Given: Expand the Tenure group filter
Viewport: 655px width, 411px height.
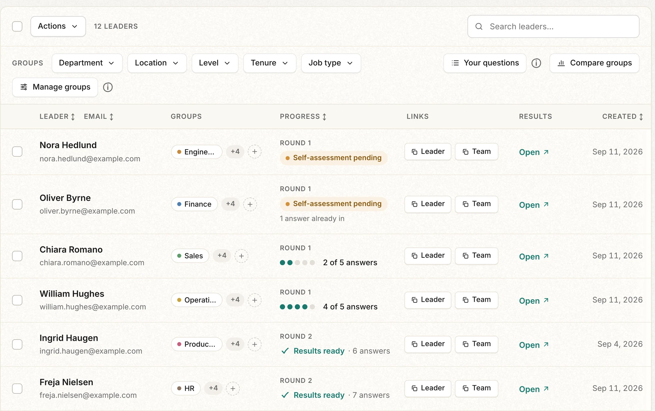Looking at the screenshot, I should tap(270, 63).
